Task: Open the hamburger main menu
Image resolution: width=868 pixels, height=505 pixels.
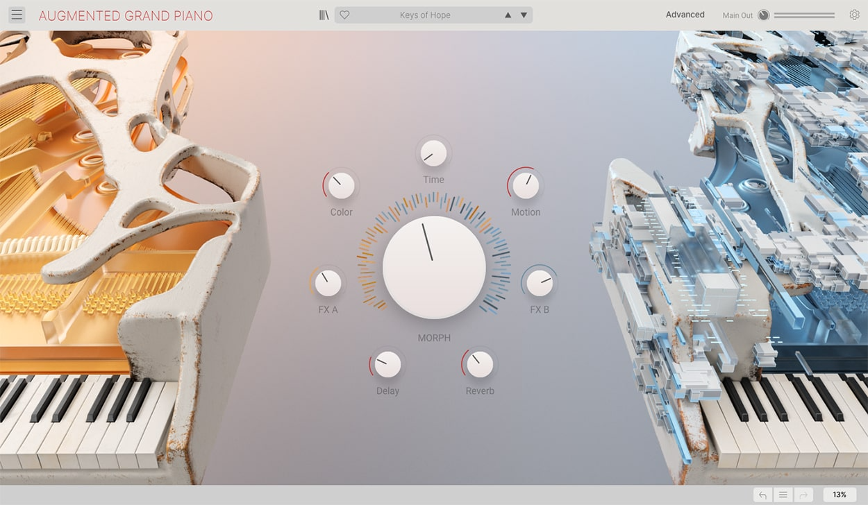Action: point(17,15)
